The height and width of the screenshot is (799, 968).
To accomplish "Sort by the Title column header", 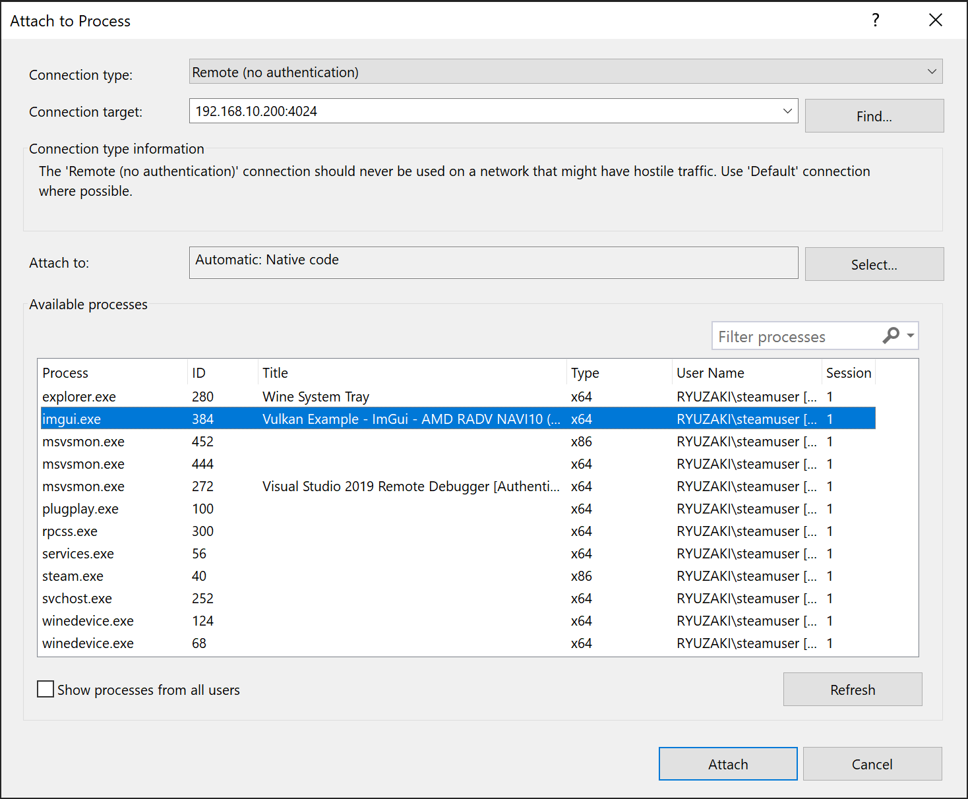I will (x=412, y=373).
